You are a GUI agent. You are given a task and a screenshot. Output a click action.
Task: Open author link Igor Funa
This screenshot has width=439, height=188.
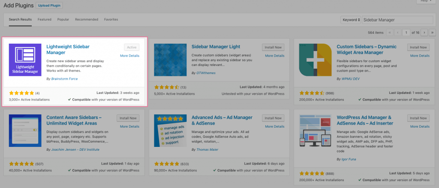click(x=349, y=159)
